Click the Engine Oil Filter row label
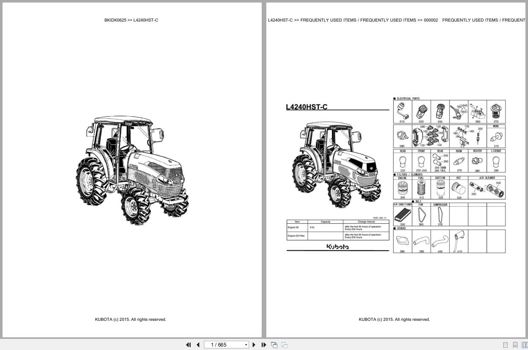This screenshot has height=350, width=528. coord(296,235)
